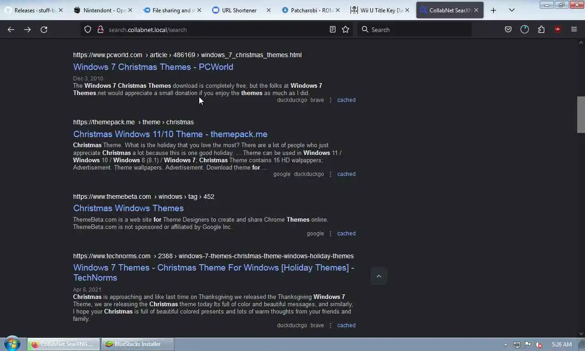The image size is (585, 351).
Task: Reload the current page
Action: click(44, 29)
